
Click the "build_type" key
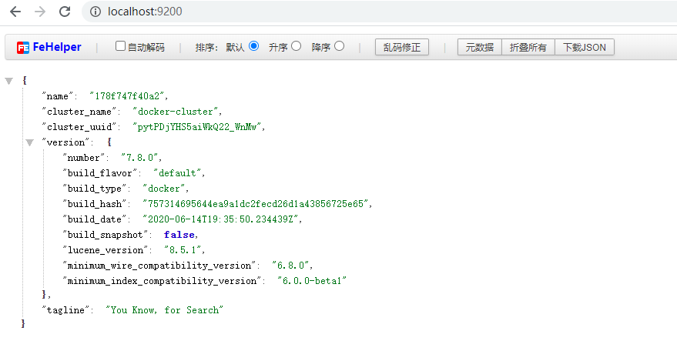(94, 189)
